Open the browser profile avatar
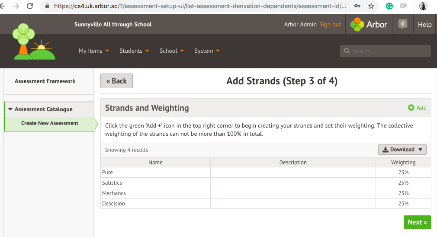The height and width of the screenshot is (237, 437). coord(423,6)
